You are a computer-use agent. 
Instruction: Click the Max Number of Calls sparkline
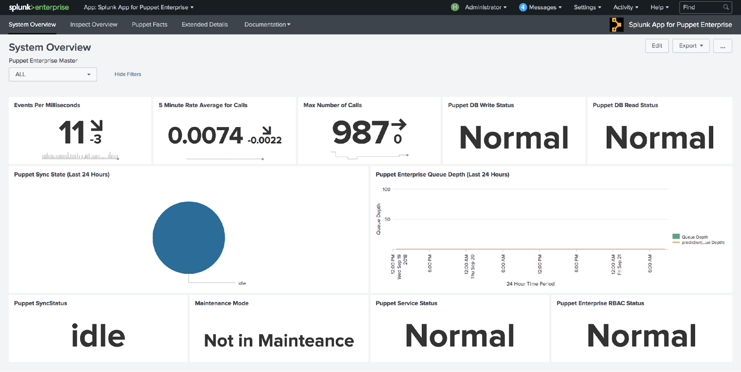(x=370, y=155)
